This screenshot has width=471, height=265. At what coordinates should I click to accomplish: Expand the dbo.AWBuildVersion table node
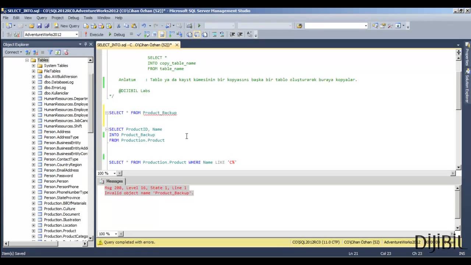point(33,77)
